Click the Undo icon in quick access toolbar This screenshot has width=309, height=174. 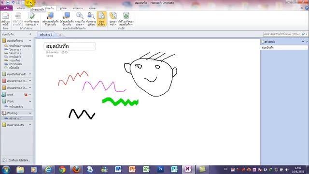coord(13,2)
